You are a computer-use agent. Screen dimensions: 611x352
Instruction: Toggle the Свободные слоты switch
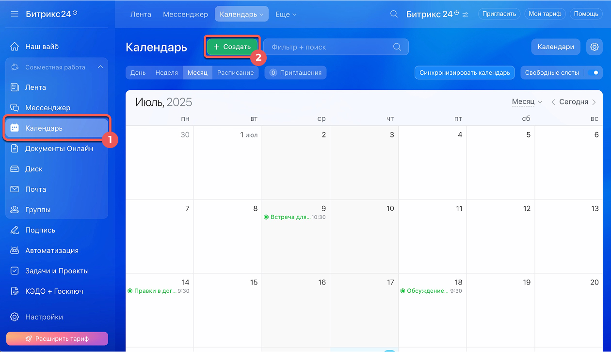click(x=594, y=73)
